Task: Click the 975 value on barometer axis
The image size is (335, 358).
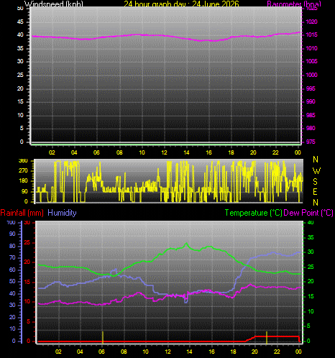Action: coord(311,142)
